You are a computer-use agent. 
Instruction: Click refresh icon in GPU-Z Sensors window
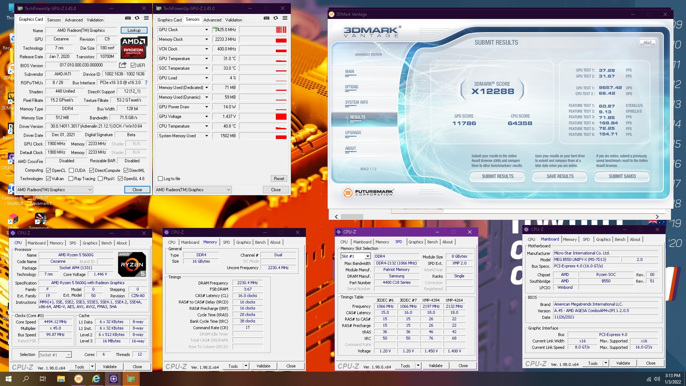[x=275, y=18]
